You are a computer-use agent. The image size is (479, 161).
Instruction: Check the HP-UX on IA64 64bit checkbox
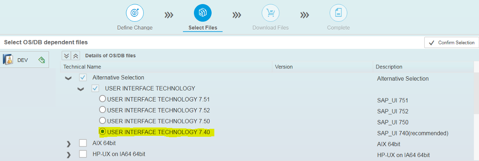click(83, 154)
